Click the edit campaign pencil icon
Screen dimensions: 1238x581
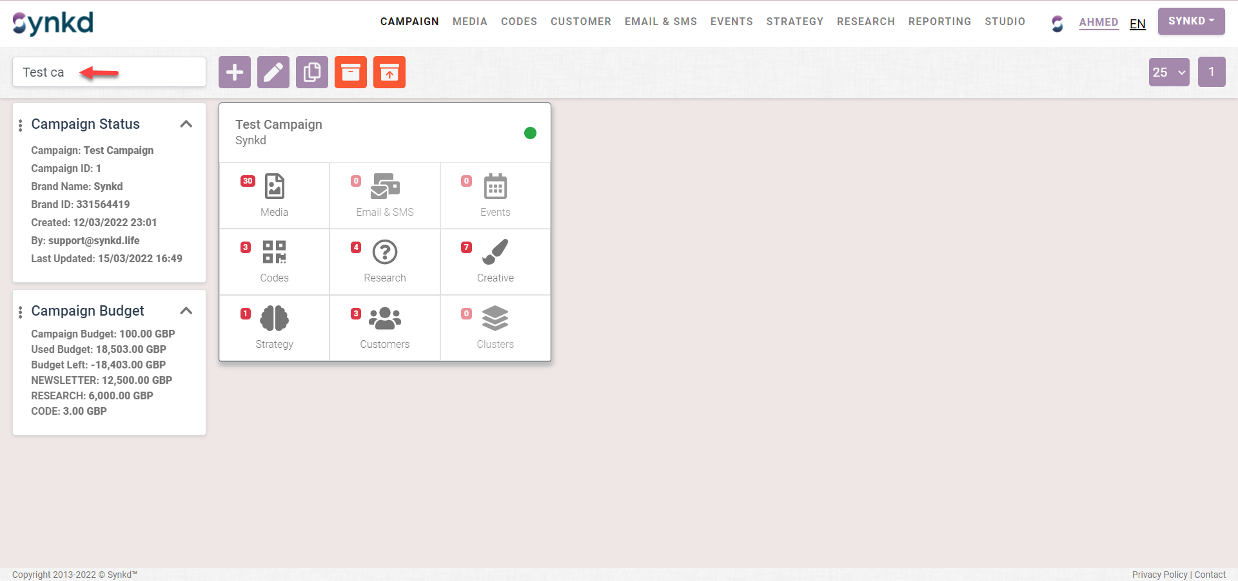pyautogui.click(x=273, y=72)
